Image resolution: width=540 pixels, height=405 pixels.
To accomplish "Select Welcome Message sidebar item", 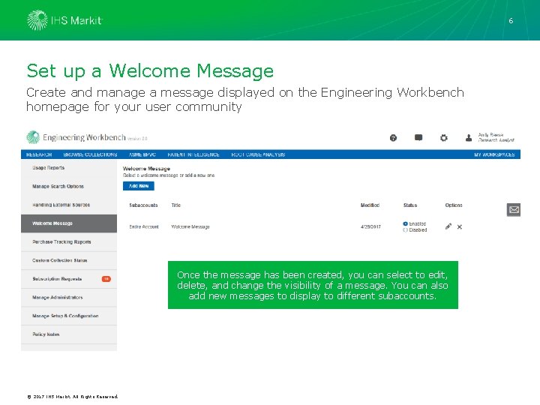I will click(x=69, y=223).
